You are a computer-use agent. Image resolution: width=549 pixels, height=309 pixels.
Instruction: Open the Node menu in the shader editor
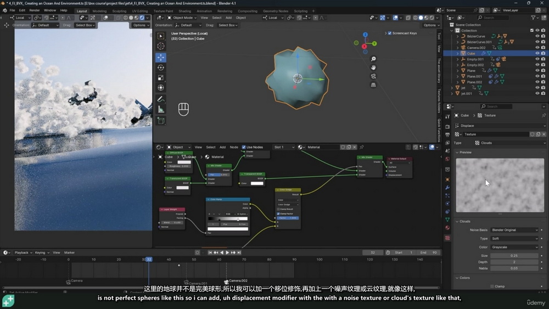point(234,147)
